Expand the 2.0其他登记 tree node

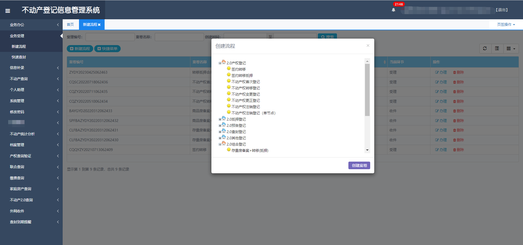point(220,138)
